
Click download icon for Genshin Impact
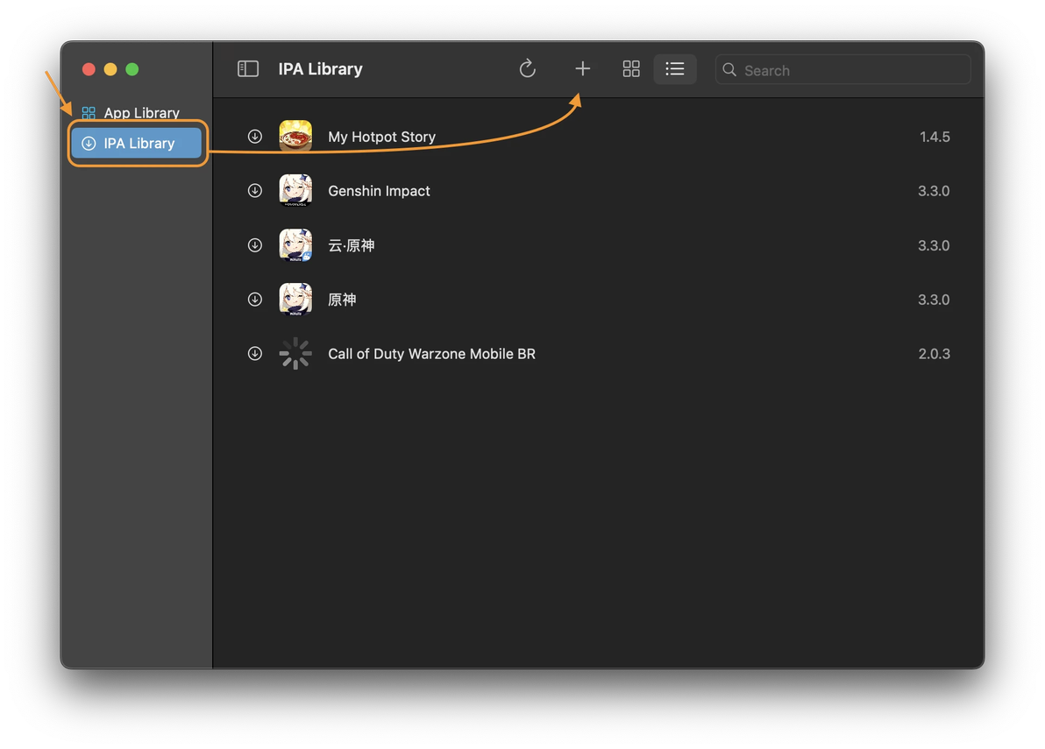[254, 190]
